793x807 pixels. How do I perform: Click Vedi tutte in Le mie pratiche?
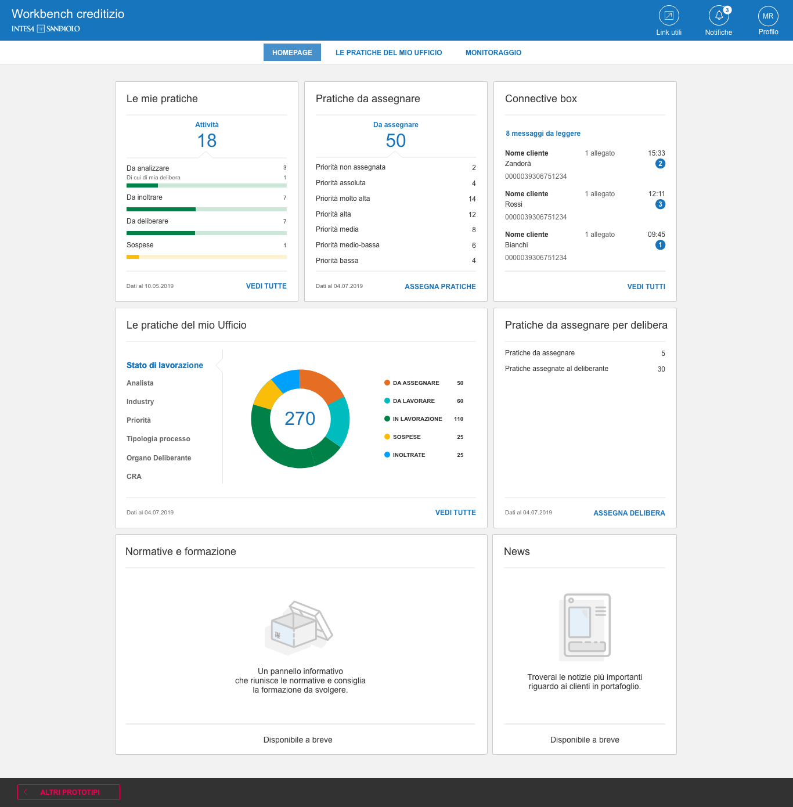pyautogui.click(x=266, y=286)
